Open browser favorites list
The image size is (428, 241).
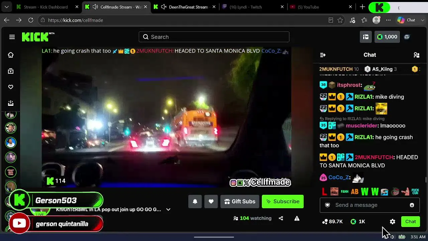pos(364,20)
